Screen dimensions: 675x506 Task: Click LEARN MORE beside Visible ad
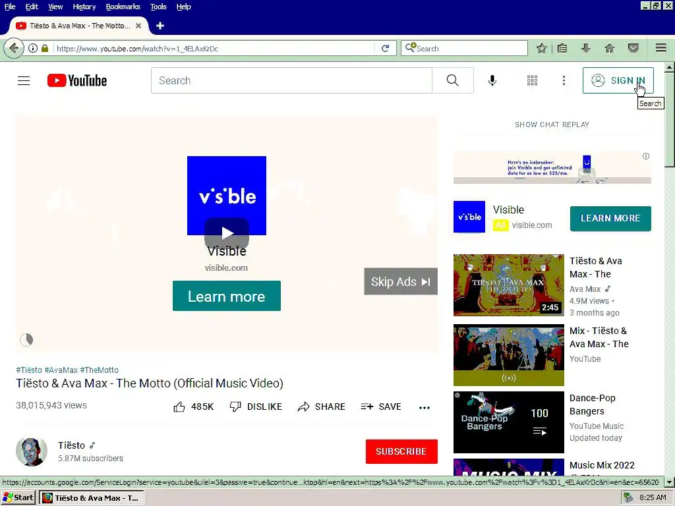(x=610, y=218)
